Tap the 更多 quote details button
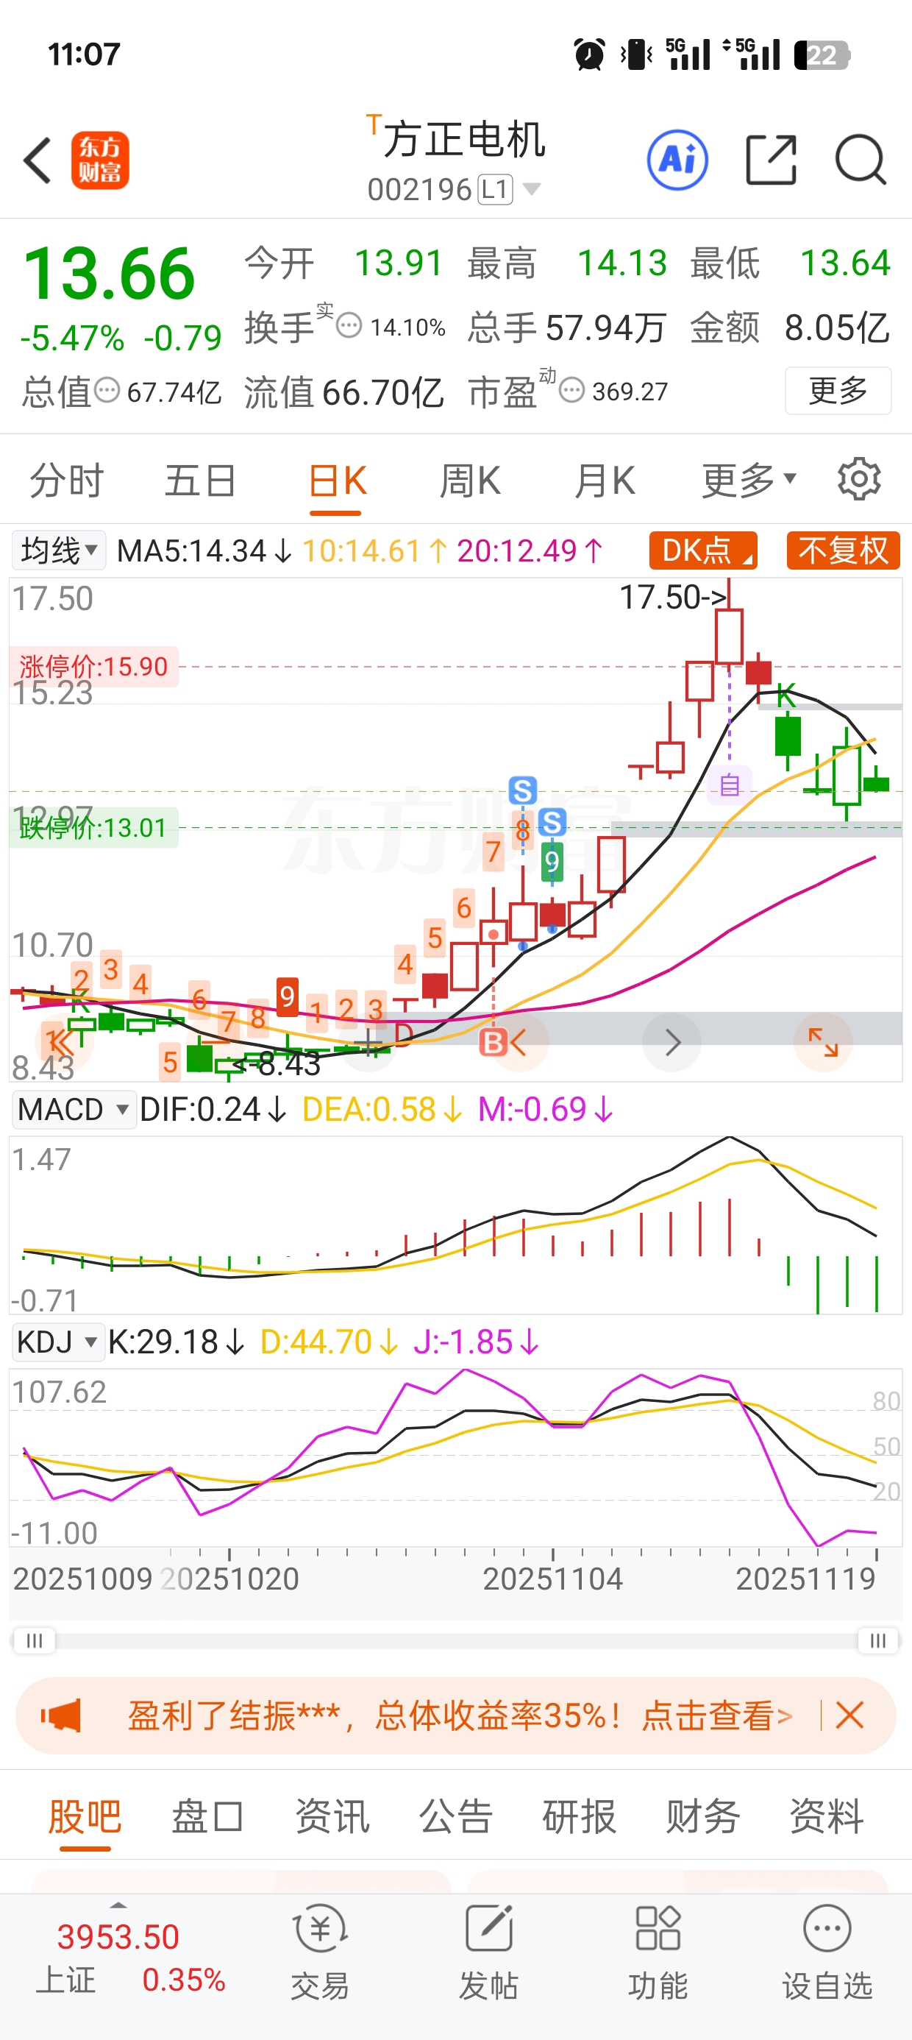 [x=838, y=391]
